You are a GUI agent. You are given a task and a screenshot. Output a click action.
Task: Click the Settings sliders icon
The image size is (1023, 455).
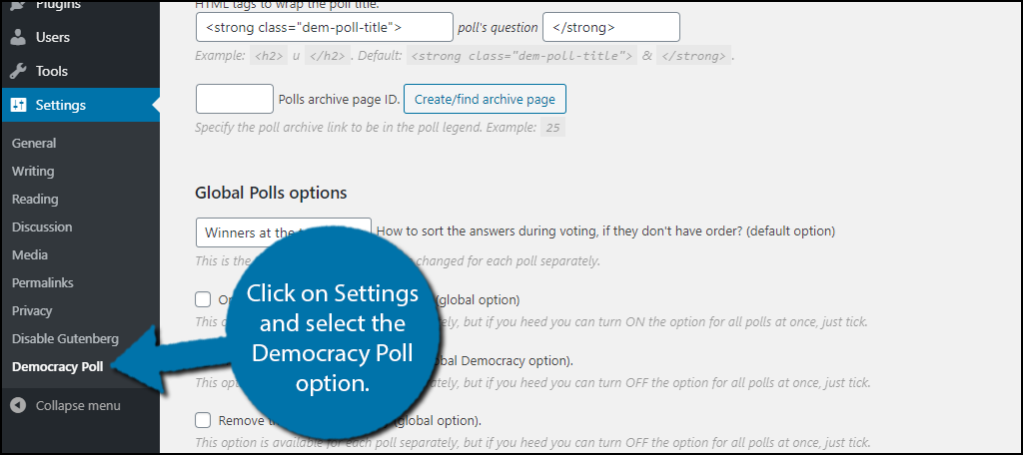click(x=19, y=105)
